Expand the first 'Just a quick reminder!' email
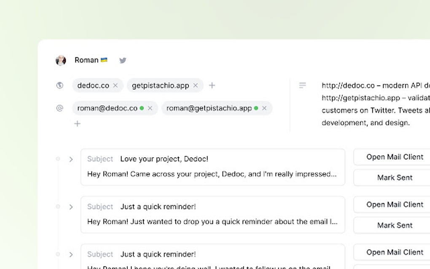The image size is (430, 269). [x=71, y=207]
